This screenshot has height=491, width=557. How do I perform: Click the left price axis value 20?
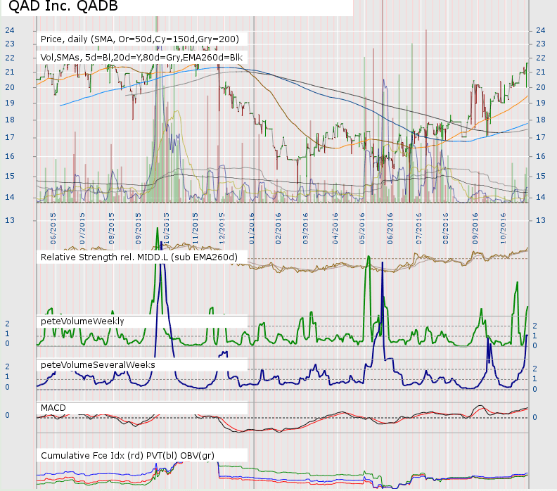coord(10,87)
